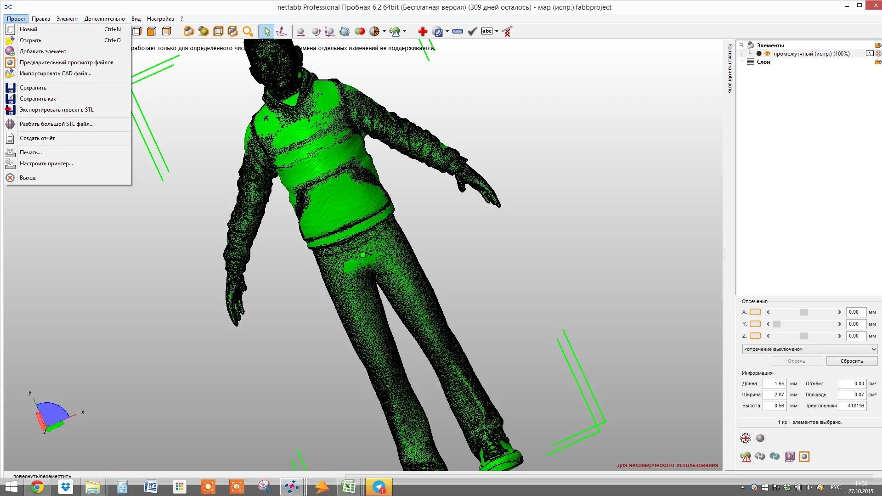
Task: Toggle the Y cutting plane box
Action: [x=755, y=324]
